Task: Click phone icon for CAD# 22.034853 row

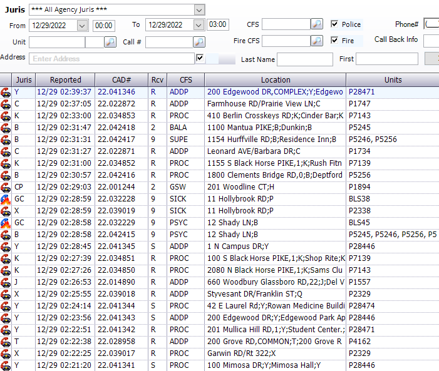Action: click(6, 116)
